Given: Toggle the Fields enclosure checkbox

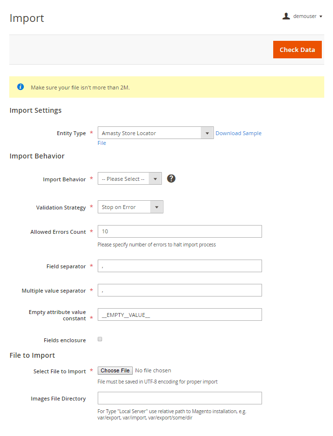Looking at the screenshot, I should point(100,339).
